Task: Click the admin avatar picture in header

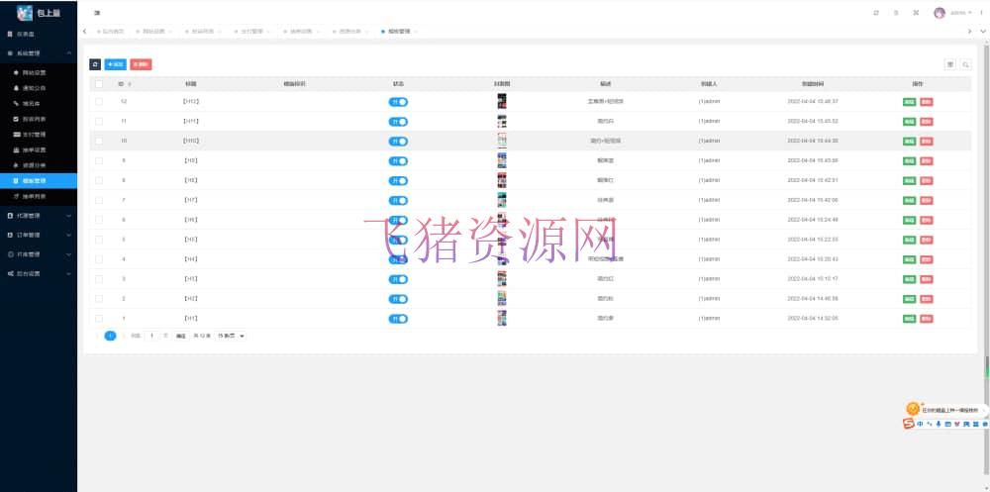Action: (x=940, y=13)
